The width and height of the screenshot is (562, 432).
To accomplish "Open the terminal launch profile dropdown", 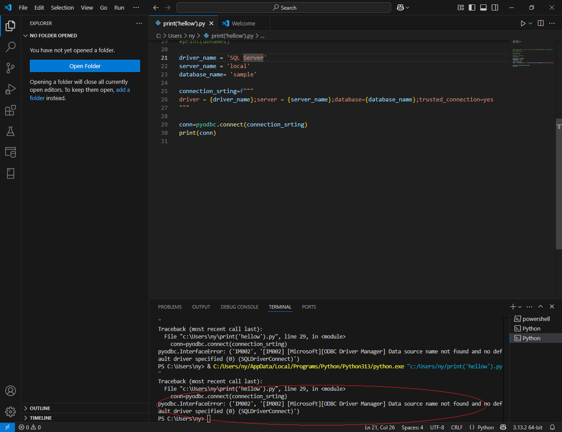I will [519, 306].
